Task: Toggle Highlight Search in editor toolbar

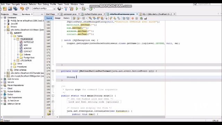Action: [102, 18]
